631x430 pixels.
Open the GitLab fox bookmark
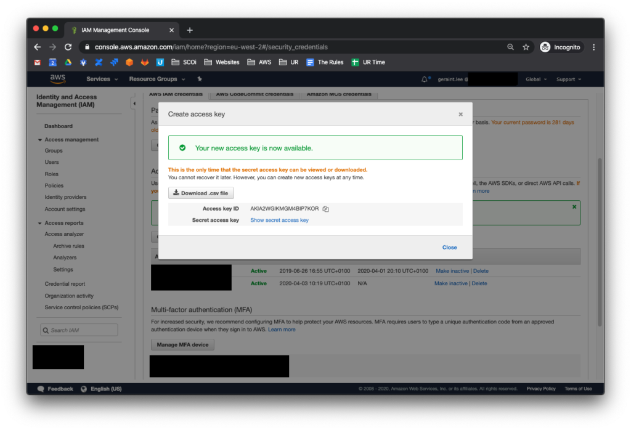click(x=145, y=62)
